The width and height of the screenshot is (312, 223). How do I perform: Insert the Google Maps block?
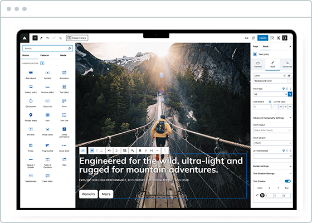(x=31, y=117)
